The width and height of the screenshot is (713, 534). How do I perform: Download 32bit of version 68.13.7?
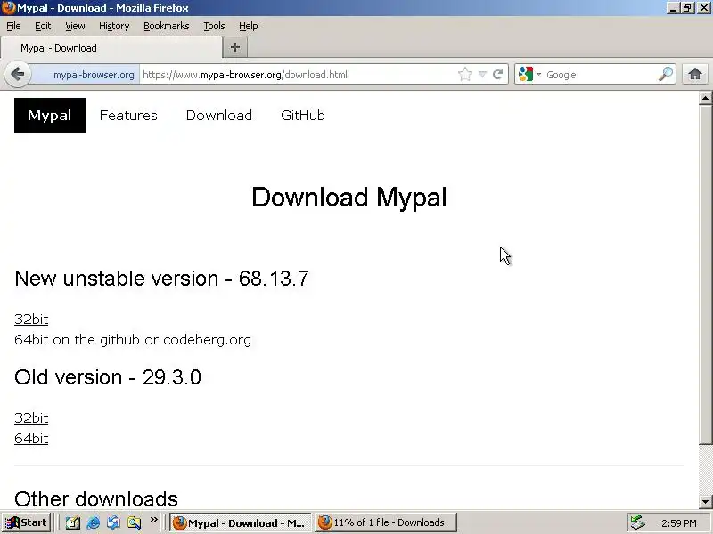coord(31,320)
